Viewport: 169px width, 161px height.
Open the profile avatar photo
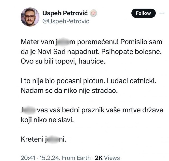(30, 17)
